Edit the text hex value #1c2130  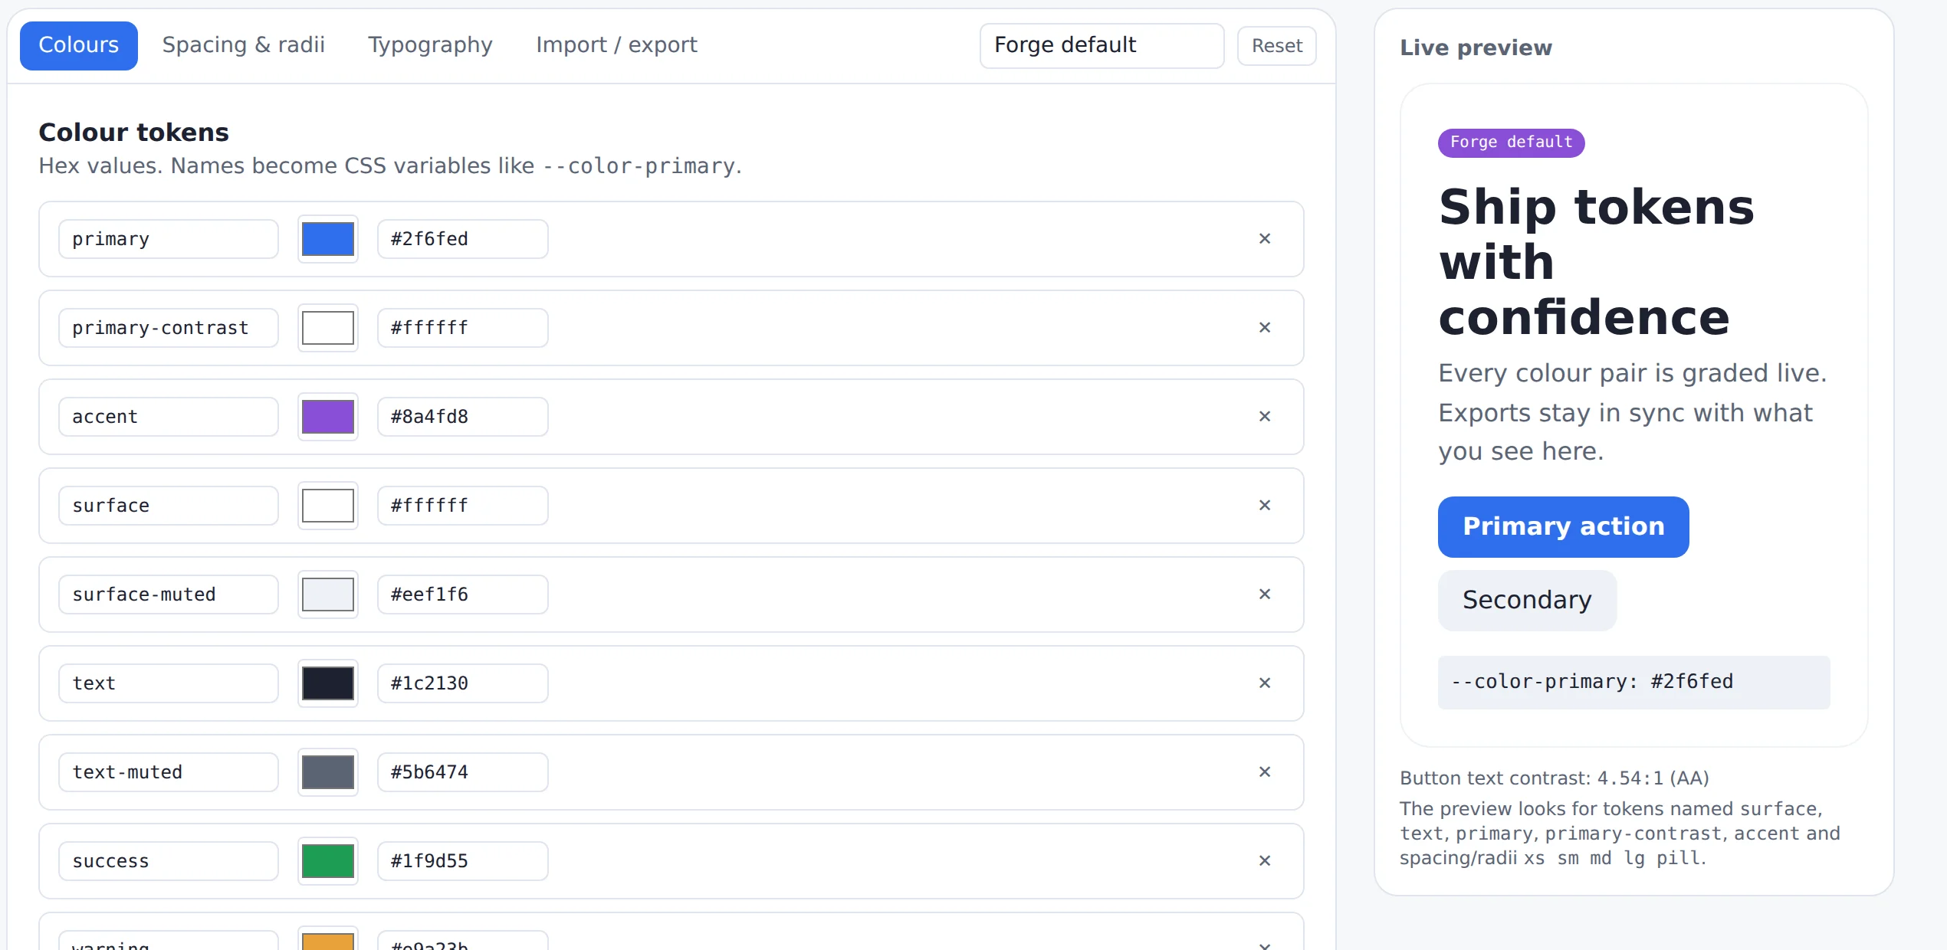tap(463, 683)
